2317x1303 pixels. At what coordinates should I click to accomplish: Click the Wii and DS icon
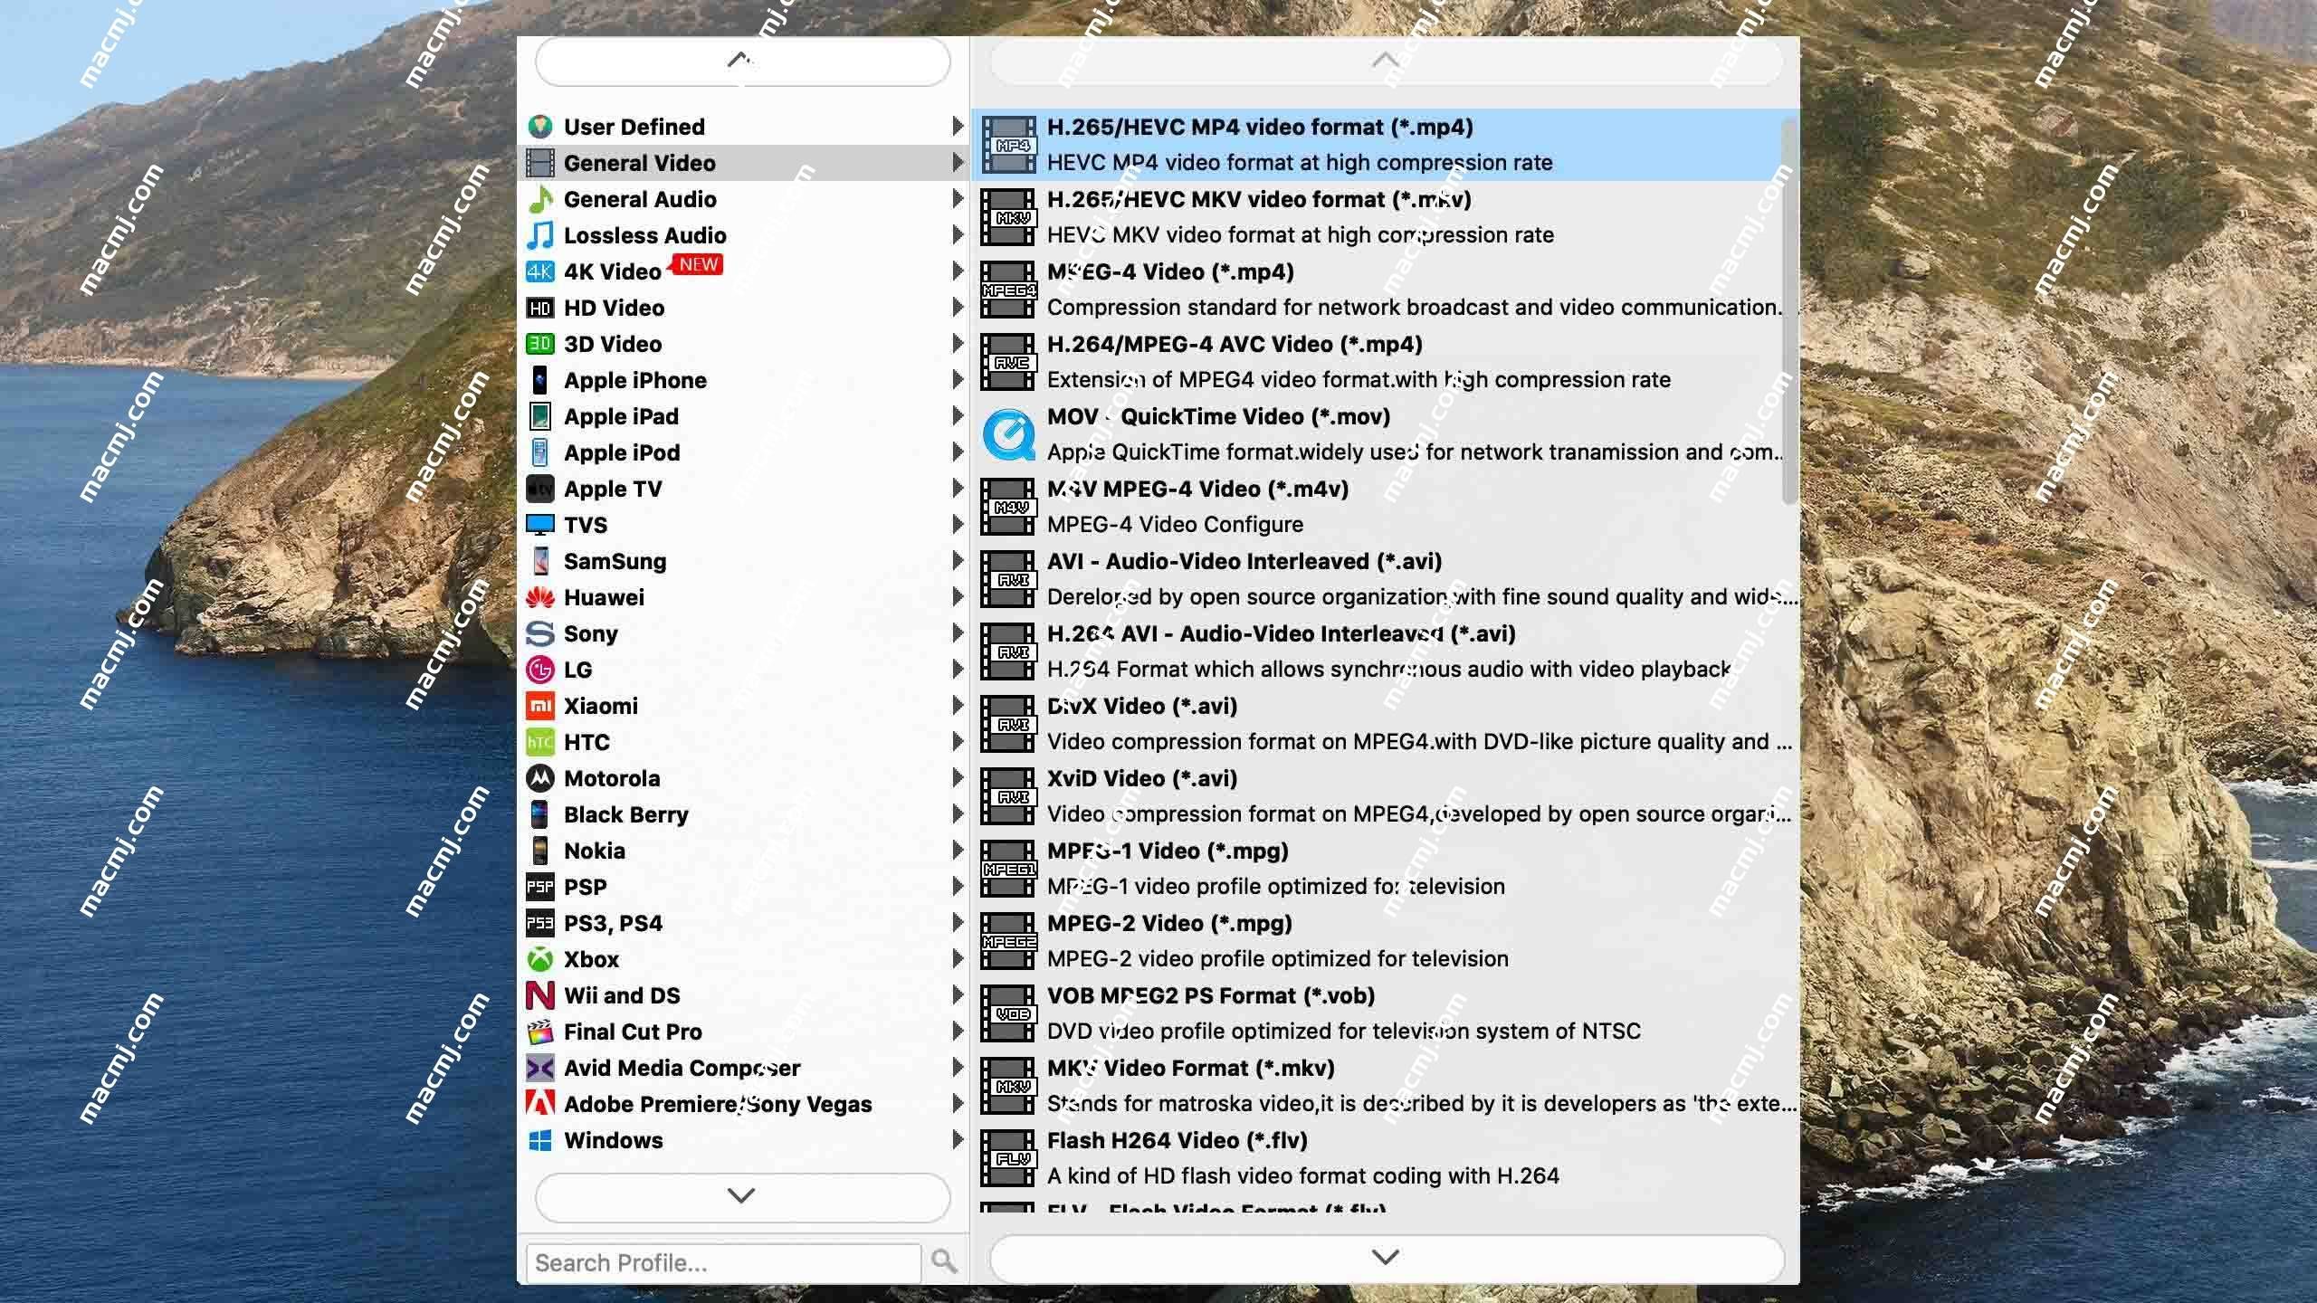[540, 995]
